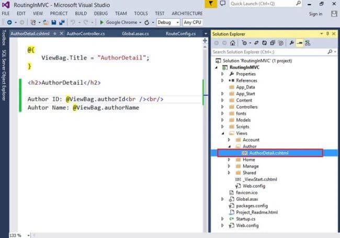This screenshot has width=340, height=238.
Task: Click the Save All toolbar icon
Action: (62, 22)
